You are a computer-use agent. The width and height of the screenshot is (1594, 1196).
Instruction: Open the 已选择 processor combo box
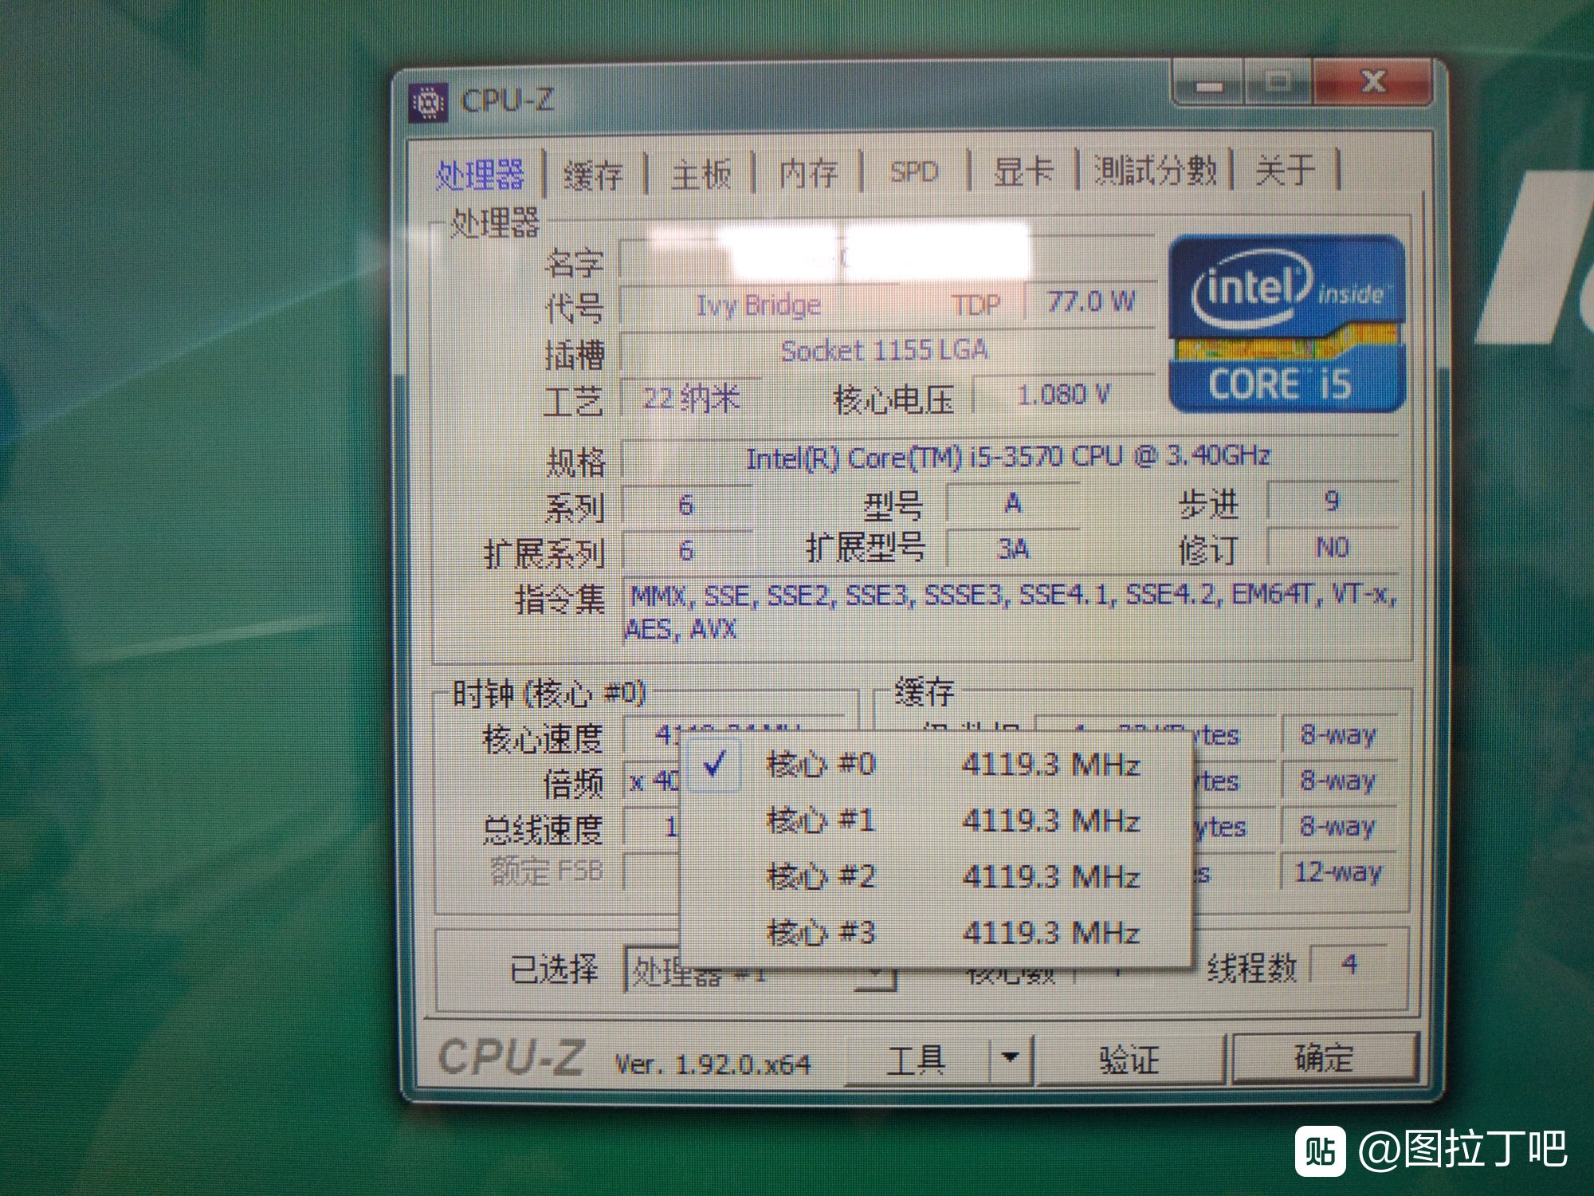(x=761, y=970)
